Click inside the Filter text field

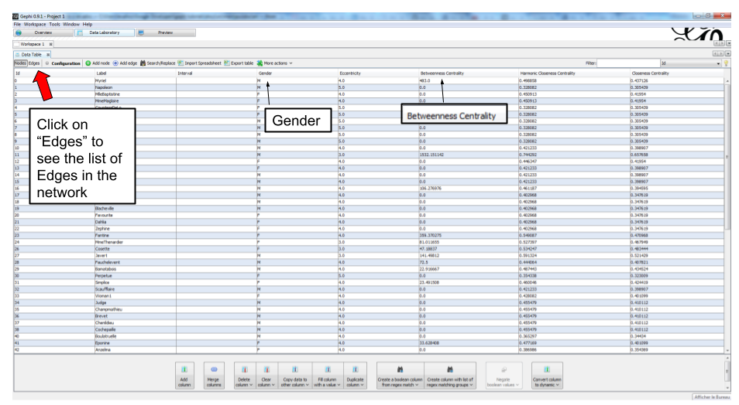(627, 63)
